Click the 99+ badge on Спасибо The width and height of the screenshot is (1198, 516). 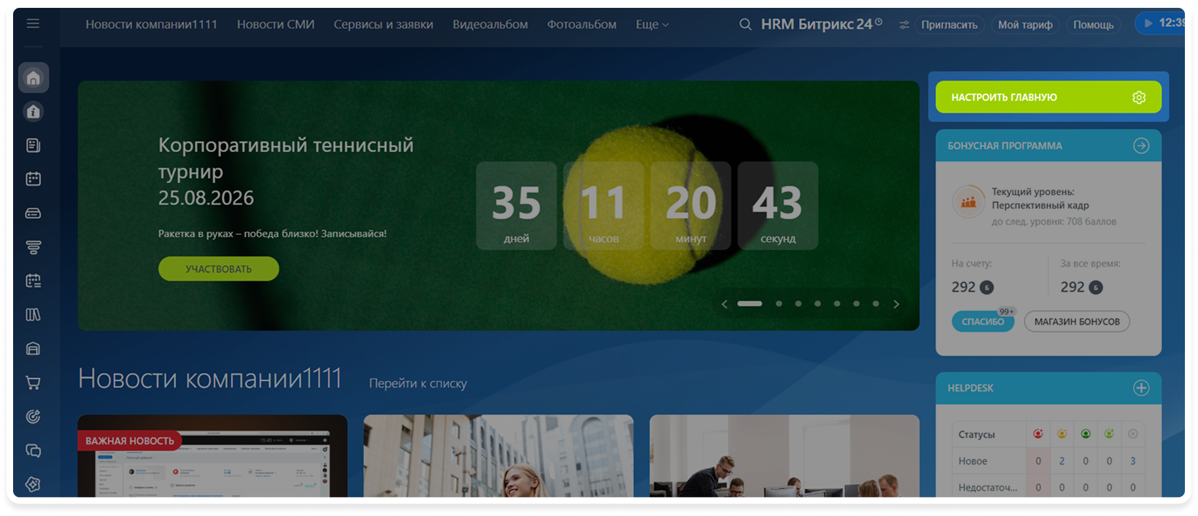(x=1006, y=312)
